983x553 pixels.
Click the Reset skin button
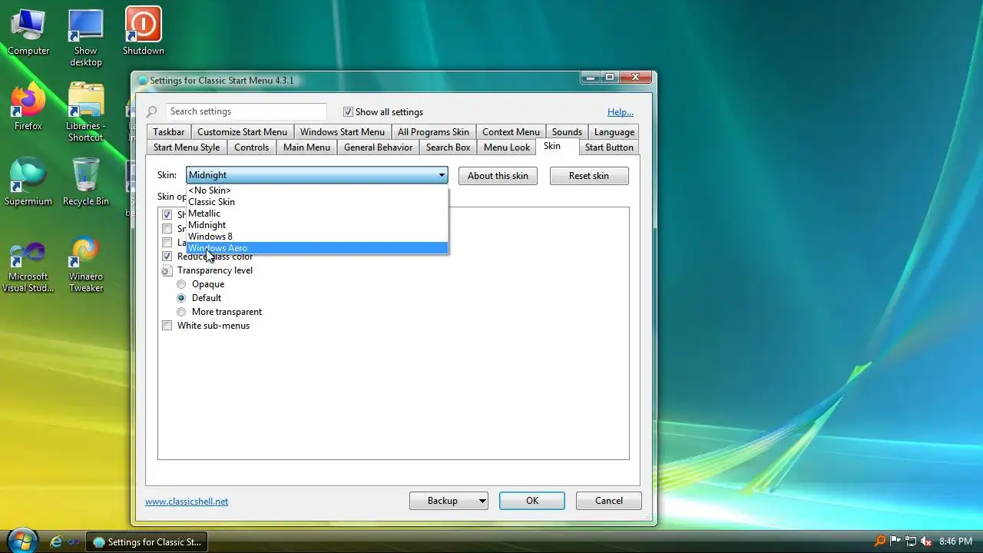point(589,176)
